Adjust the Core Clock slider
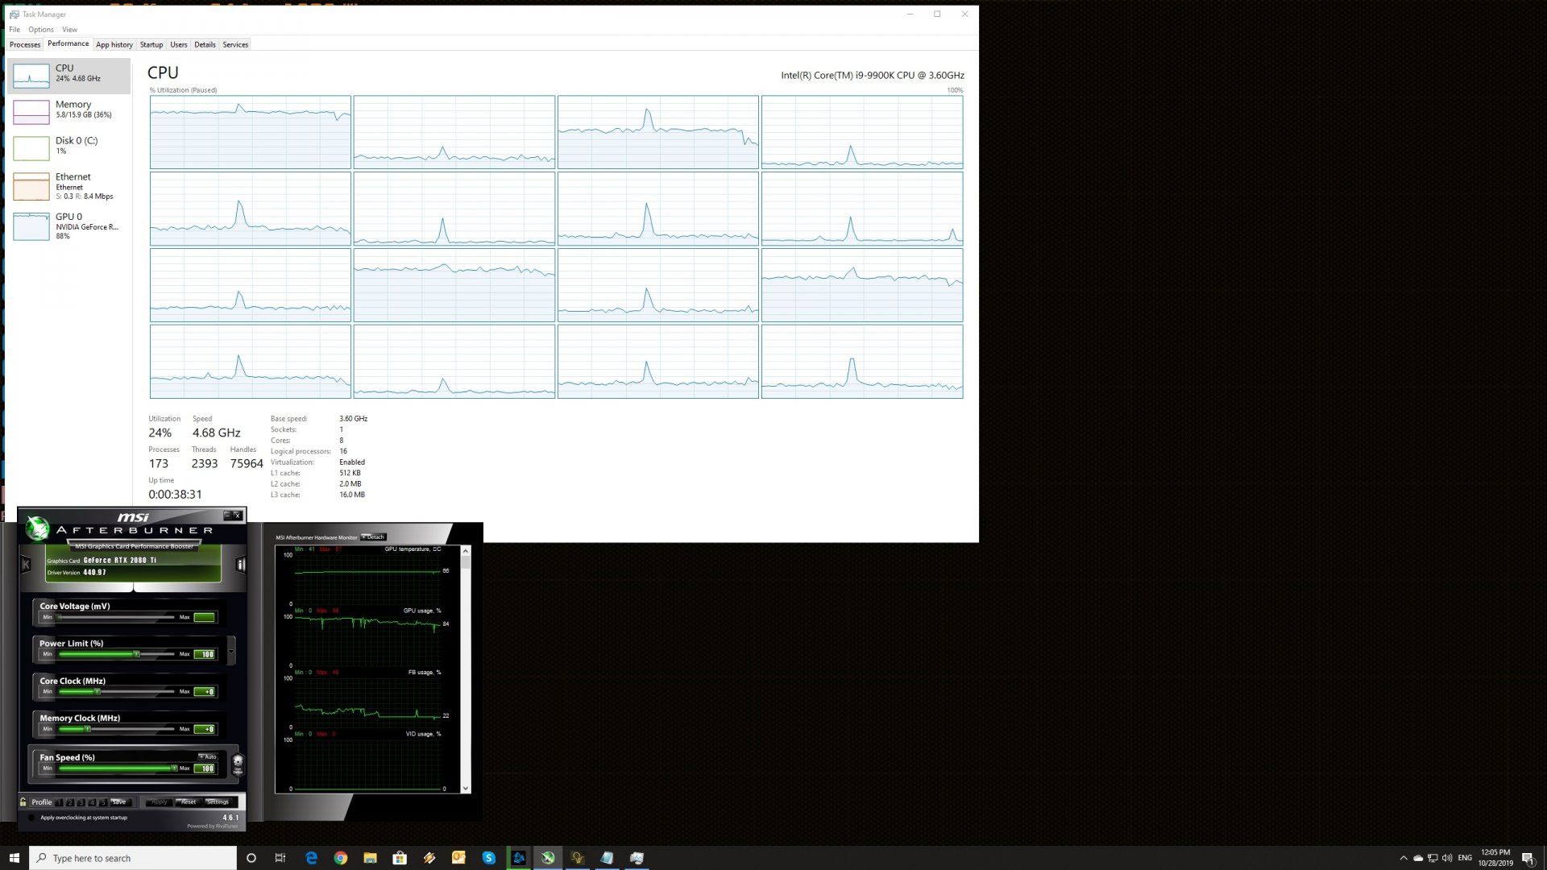This screenshot has height=870, width=1547. tap(97, 692)
